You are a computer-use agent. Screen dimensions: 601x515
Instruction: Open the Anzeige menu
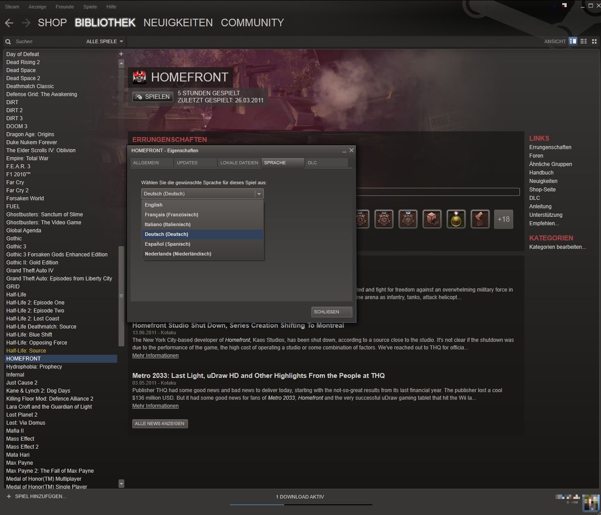(37, 7)
